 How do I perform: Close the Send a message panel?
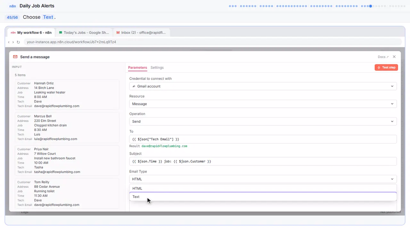[394, 57]
